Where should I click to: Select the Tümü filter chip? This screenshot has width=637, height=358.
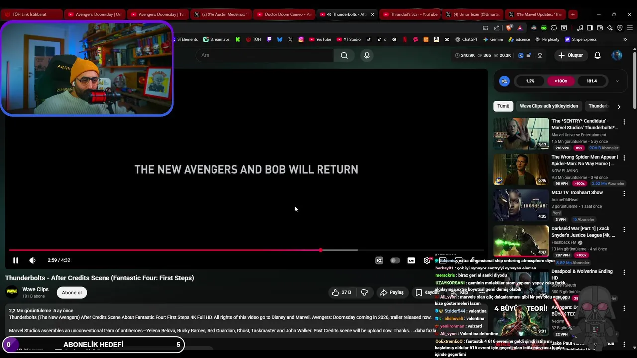503,106
